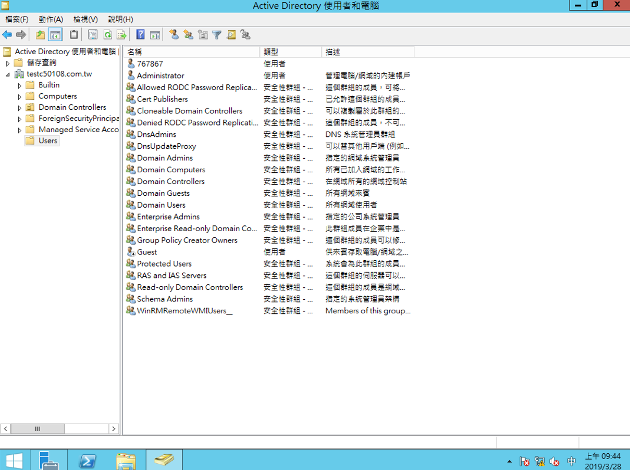This screenshot has width=630, height=470.
Task: Create new organizational unit icon
Action: (x=203, y=35)
